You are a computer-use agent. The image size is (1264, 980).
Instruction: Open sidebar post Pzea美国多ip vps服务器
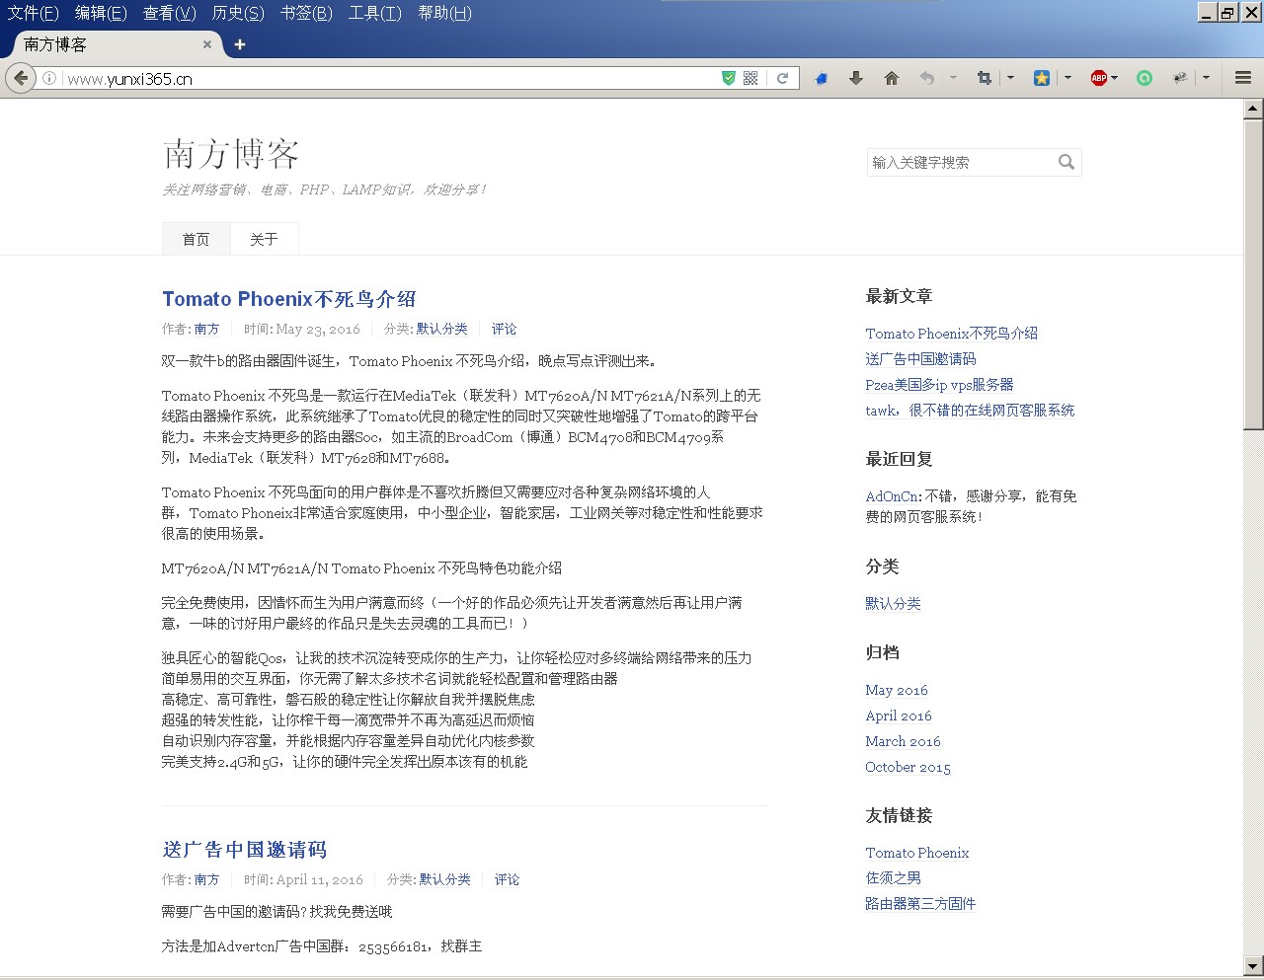pos(939,385)
